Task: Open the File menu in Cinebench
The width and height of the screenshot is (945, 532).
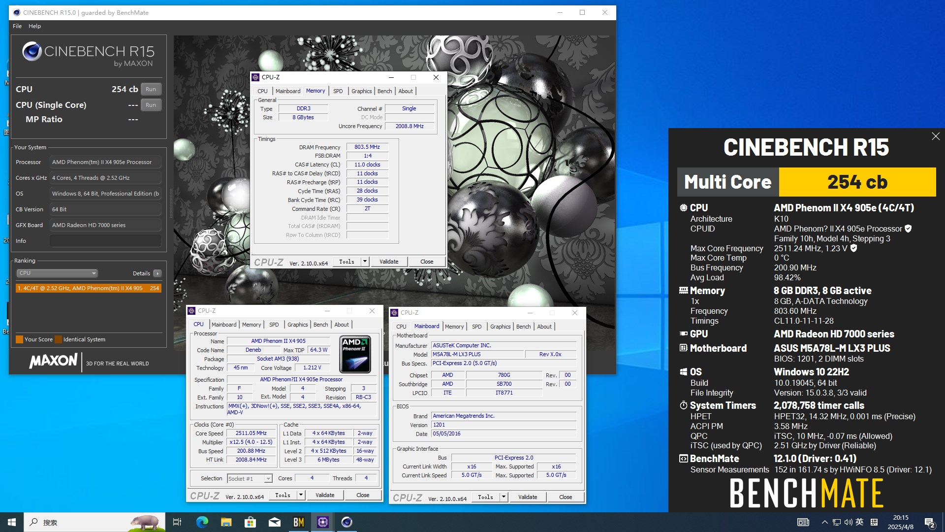Action: click(17, 26)
